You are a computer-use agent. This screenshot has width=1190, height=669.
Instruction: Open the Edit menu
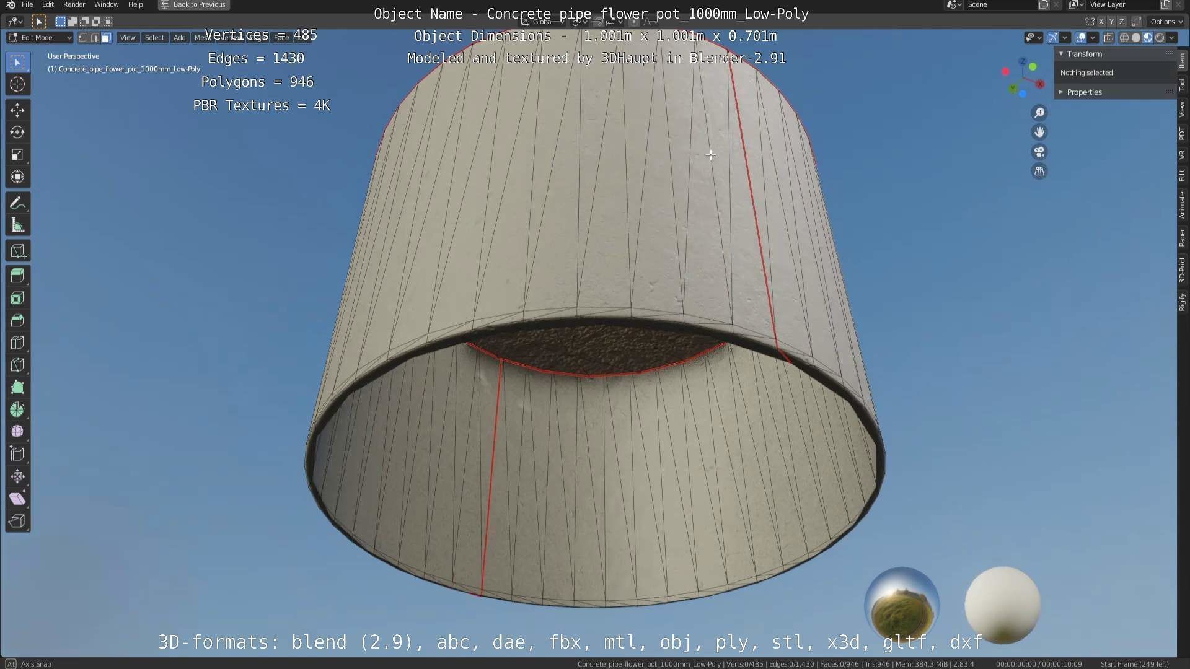click(48, 4)
